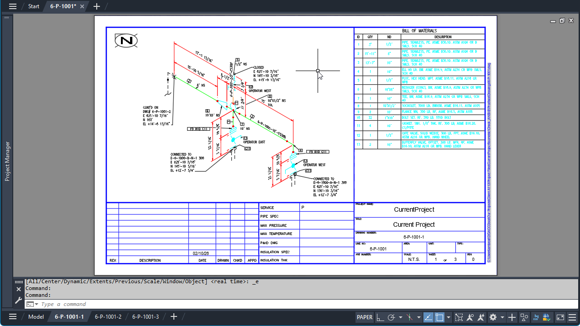Select the 17'-1 13/16" dimension text

204,56
